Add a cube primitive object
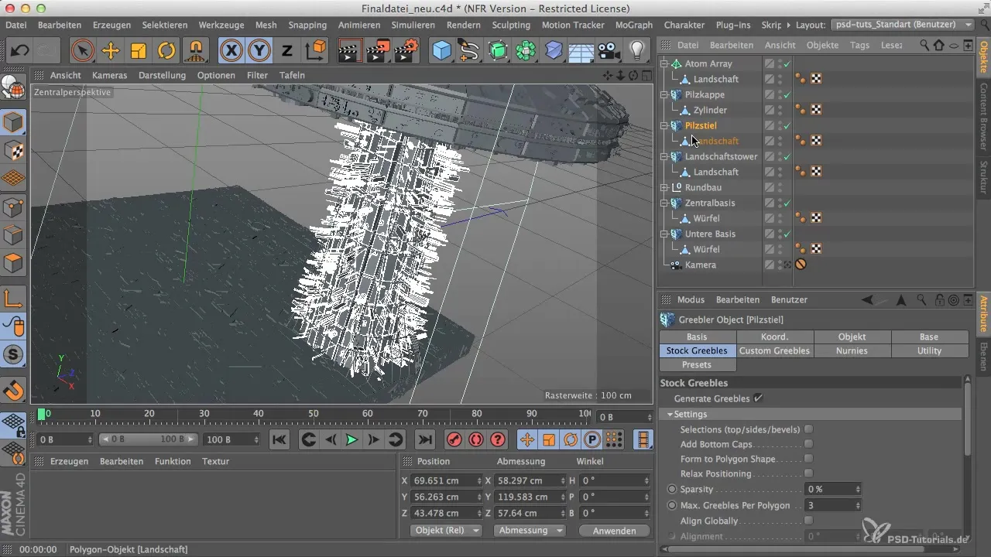 click(x=441, y=51)
